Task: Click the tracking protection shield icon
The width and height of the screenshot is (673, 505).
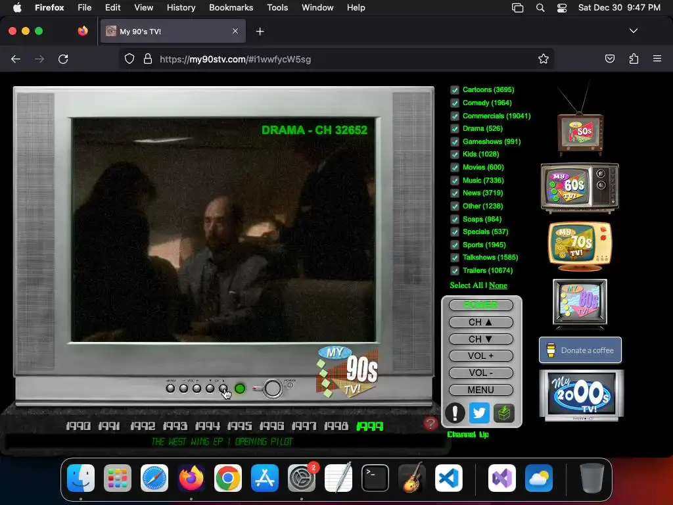Action: click(x=129, y=59)
